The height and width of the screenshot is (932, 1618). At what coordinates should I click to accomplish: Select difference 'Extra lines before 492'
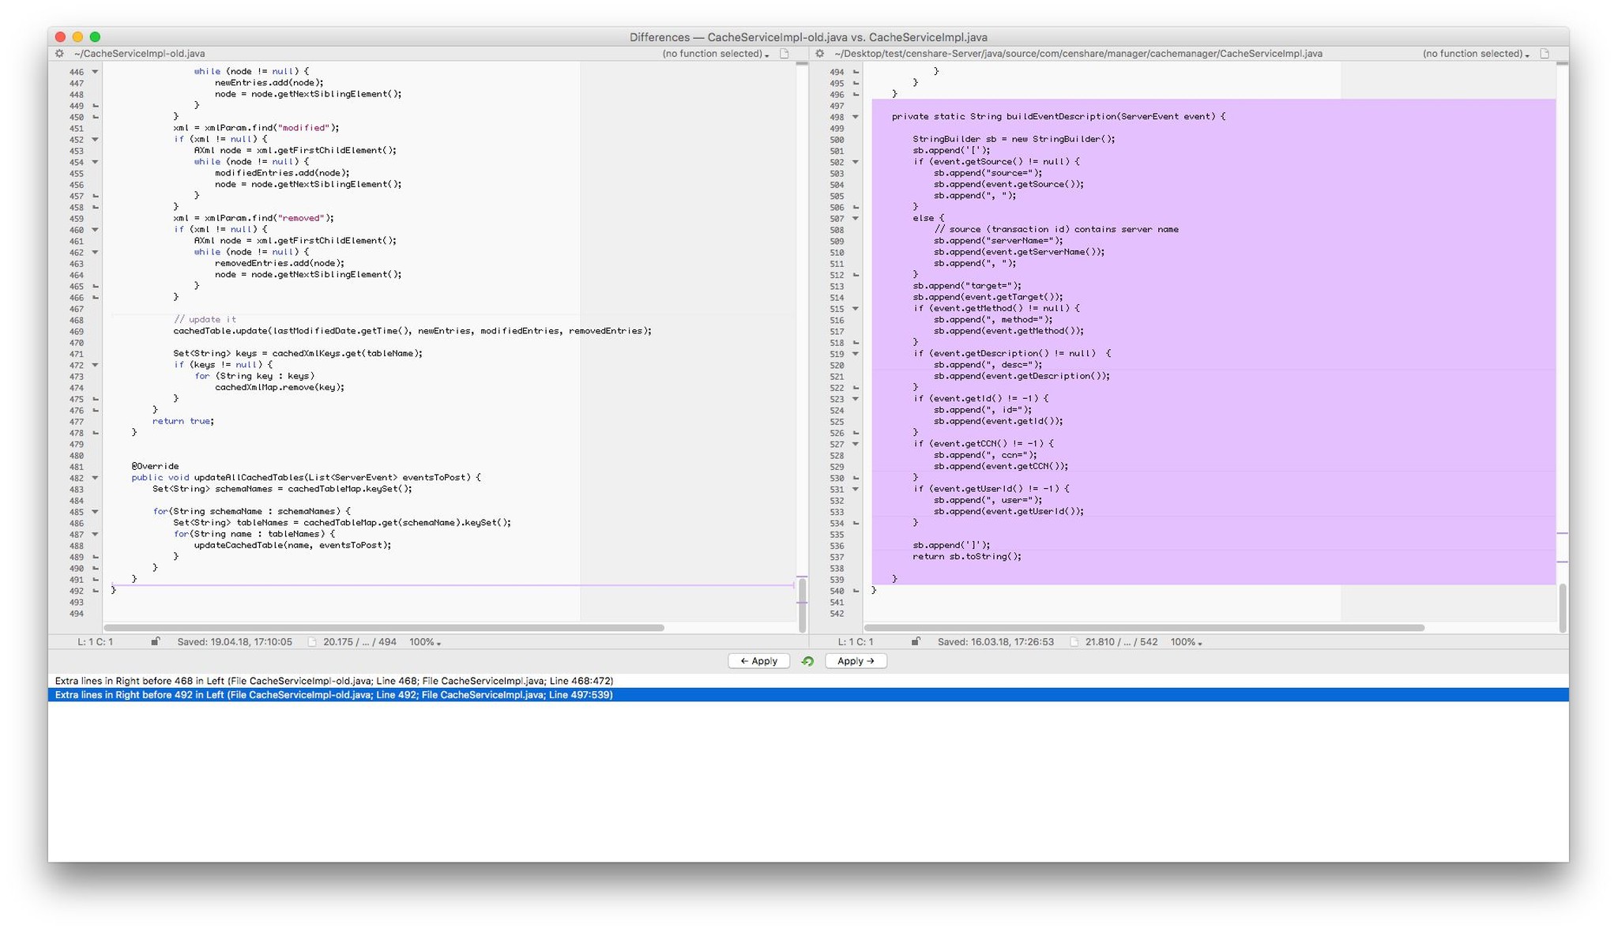(334, 695)
